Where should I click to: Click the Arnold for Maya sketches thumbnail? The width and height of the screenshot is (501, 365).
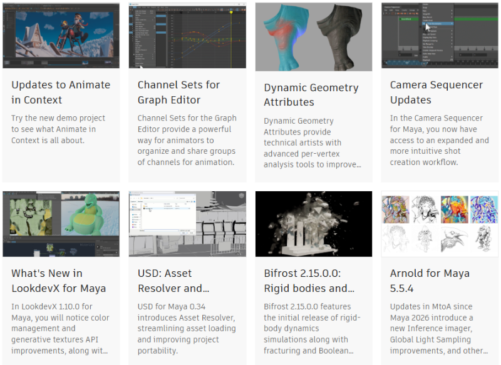tap(440, 224)
